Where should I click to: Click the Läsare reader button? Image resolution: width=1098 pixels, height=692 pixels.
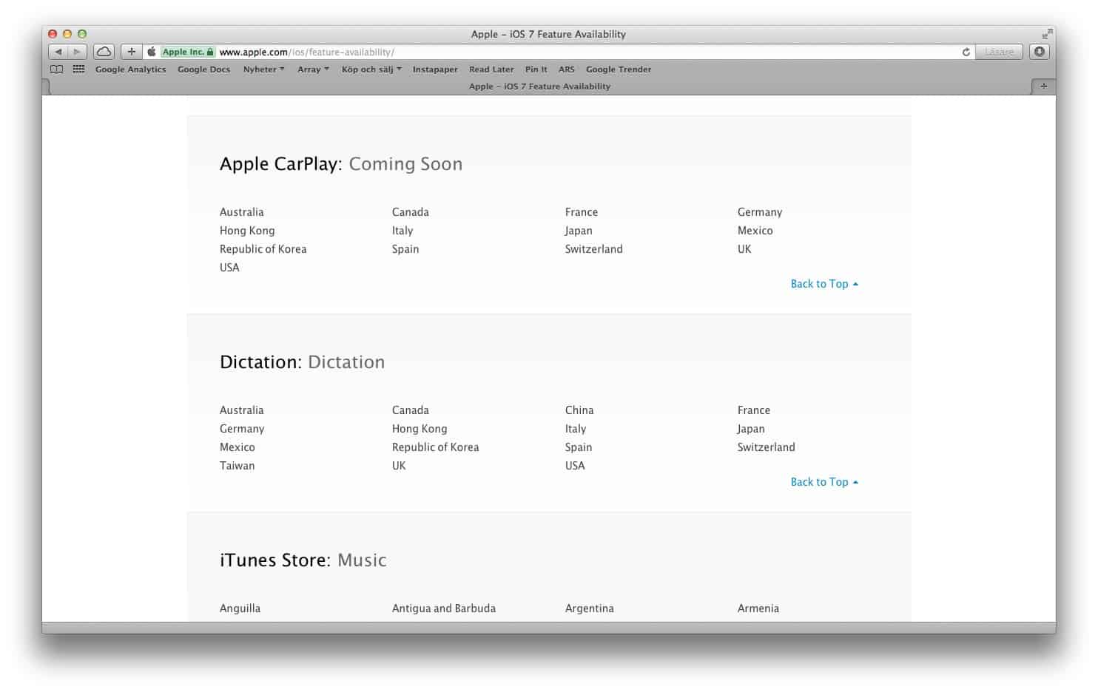pyautogui.click(x=999, y=52)
